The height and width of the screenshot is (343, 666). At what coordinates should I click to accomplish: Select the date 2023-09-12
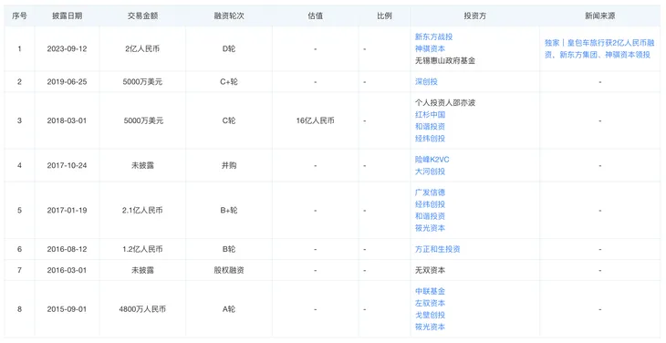[x=67, y=49]
